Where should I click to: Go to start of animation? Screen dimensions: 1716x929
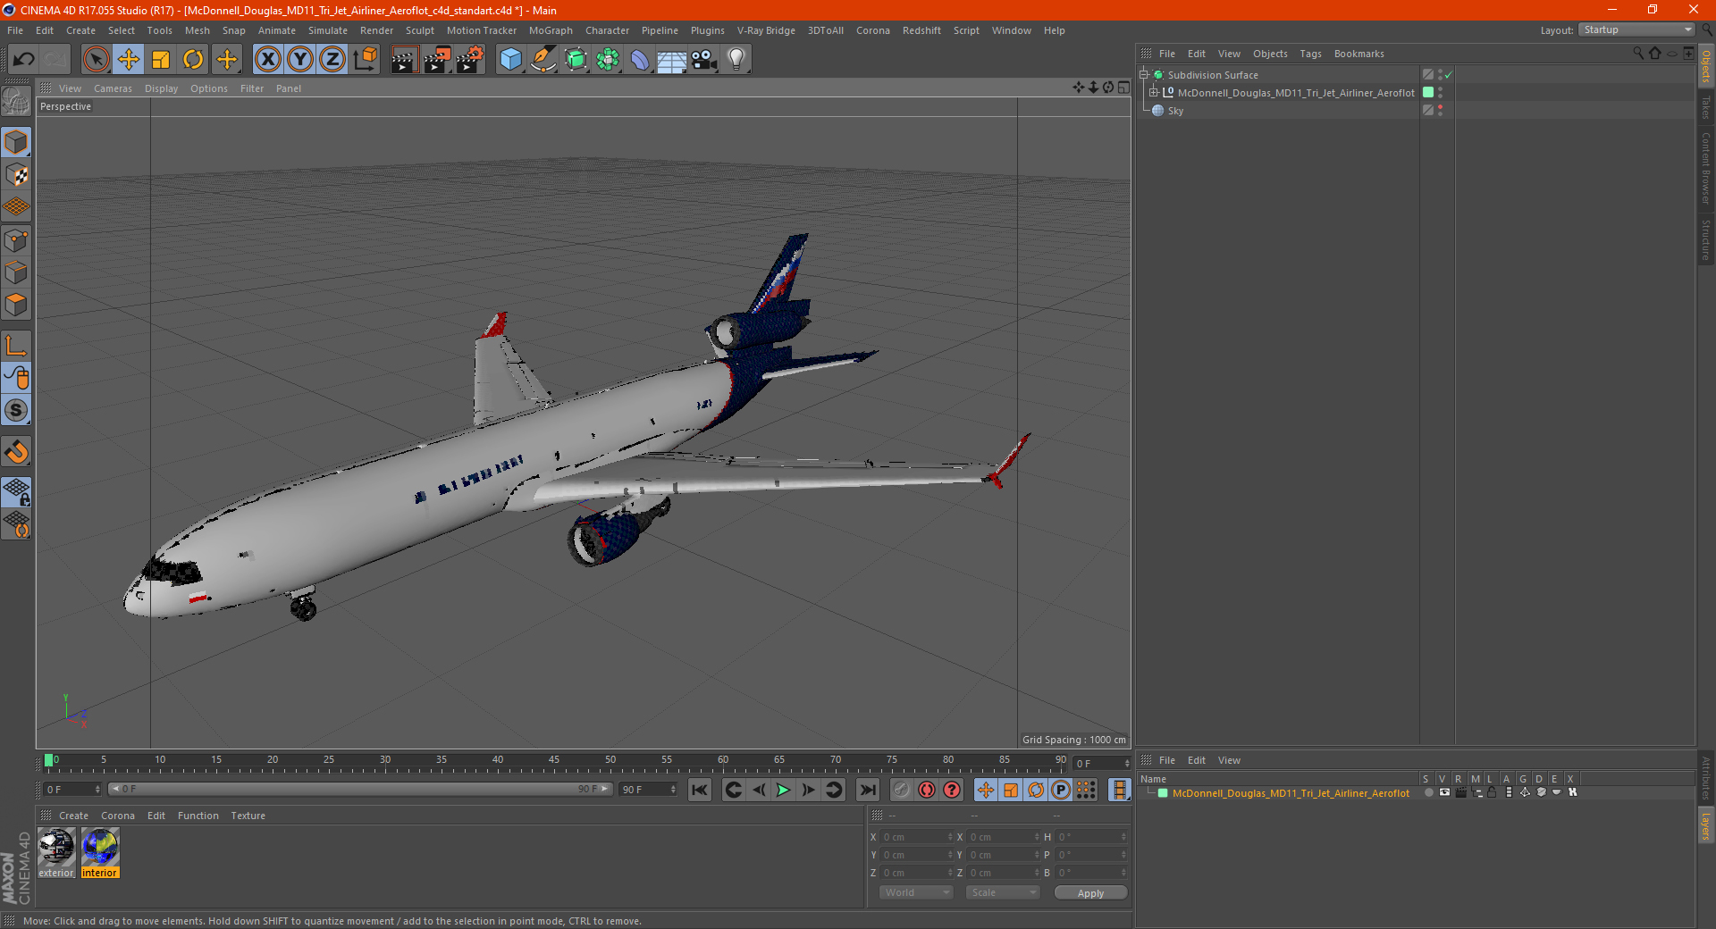700,790
